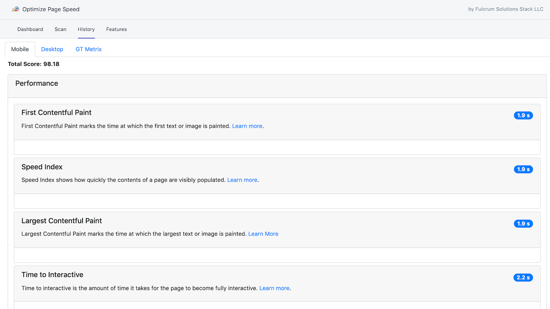Viewport: 550px width, 309px height.
Task: Click the Optimize Page Speed logo icon
Action: click(15, 9)
